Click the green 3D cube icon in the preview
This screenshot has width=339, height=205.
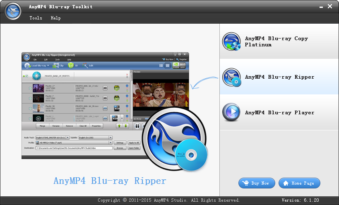[x=71, y=65]
